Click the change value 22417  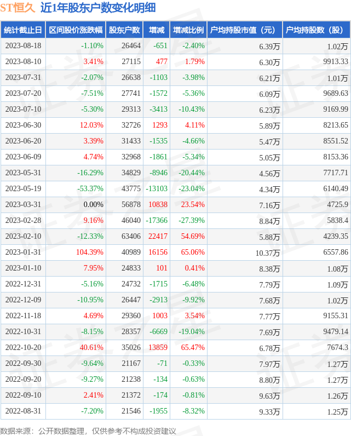pos(158,236)
